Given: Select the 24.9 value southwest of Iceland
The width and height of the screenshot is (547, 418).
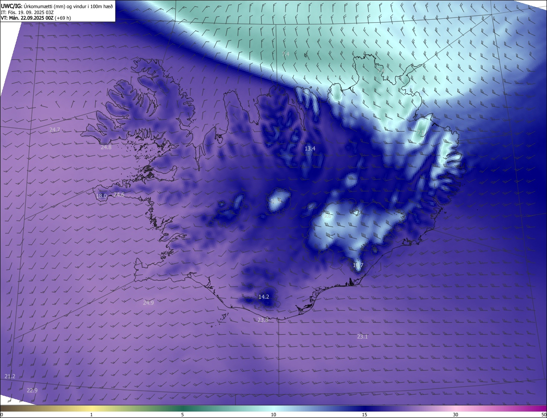Looking at the screenshot, I should tap(148, 303).
